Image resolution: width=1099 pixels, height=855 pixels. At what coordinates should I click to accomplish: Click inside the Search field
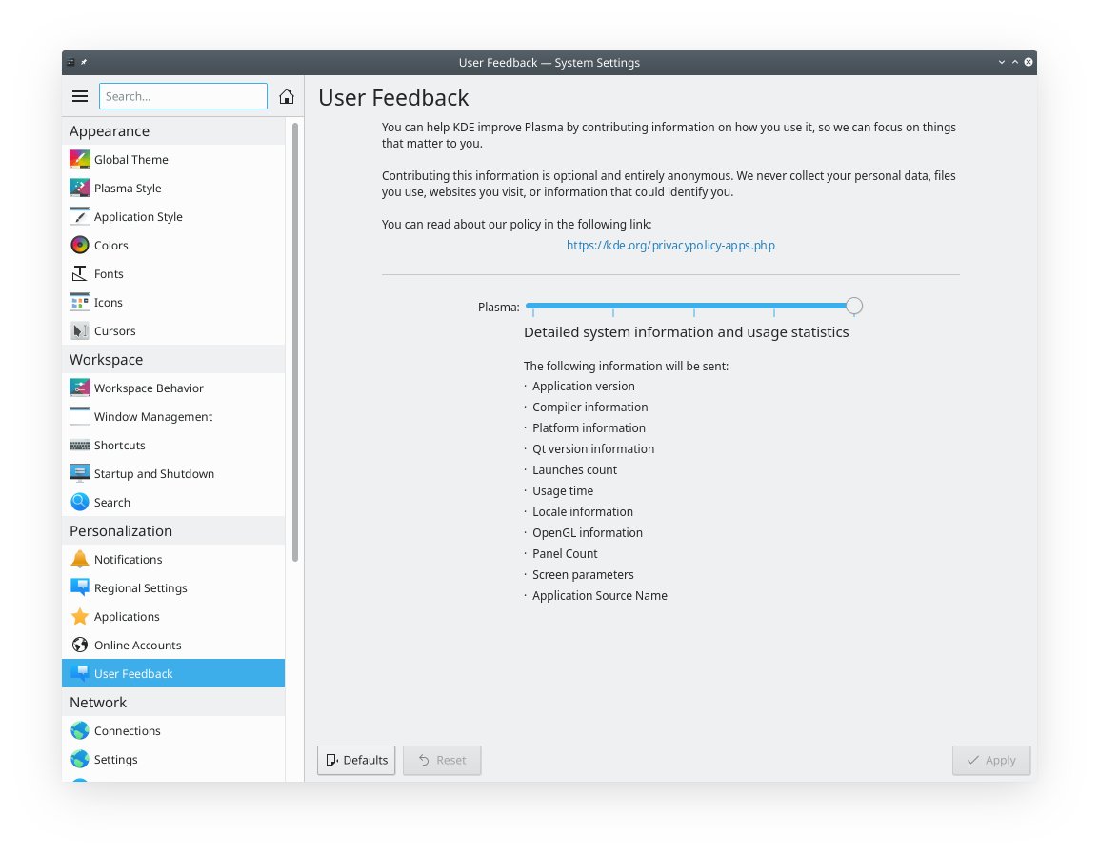(183, 96)
